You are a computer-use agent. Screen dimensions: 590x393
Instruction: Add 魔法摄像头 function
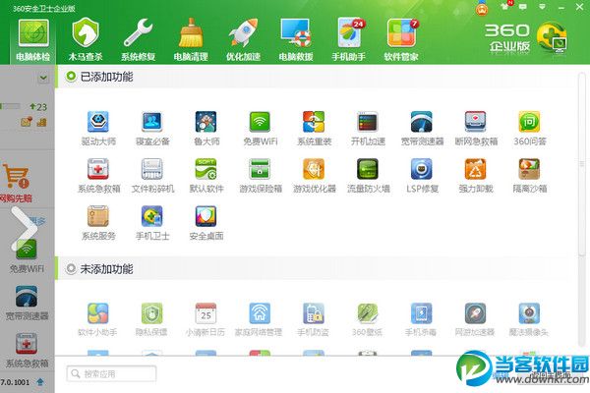click(529, 319)
